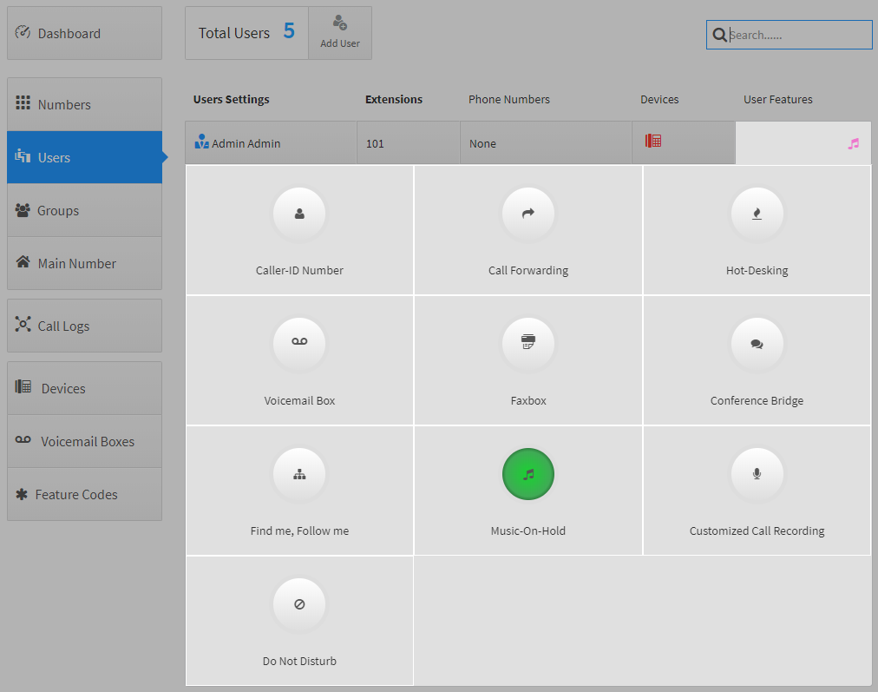
Task: Click the None phone numbers cell
Action: coord(546,143)
